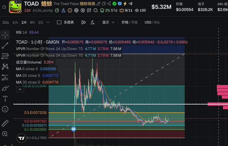This screenshot has width=228, height=146.
Task: Switch denomination to USD
Action: (148, 22)
